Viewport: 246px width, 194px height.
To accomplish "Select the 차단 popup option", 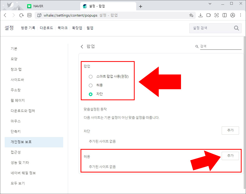I will 91,94.
